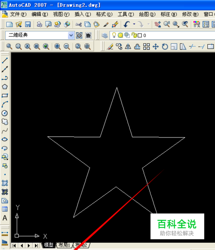Click the Plot printer icon
This screenshot has height=250, width=215.
40,24
